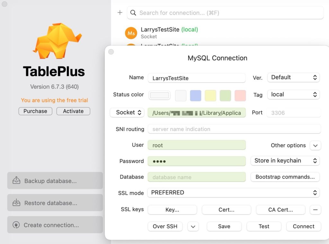Open the SSL mode PREFERRED dropdown
329x244 pixels.
click(x=234, y=193)
